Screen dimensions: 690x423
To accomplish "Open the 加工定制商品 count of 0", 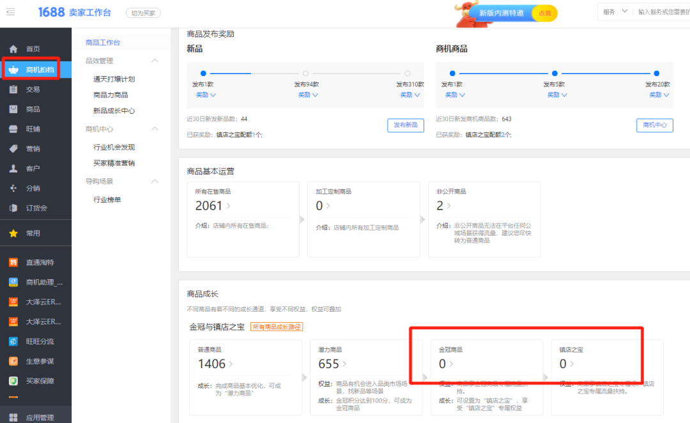I will pyautogui.click(x=323, y=206).
